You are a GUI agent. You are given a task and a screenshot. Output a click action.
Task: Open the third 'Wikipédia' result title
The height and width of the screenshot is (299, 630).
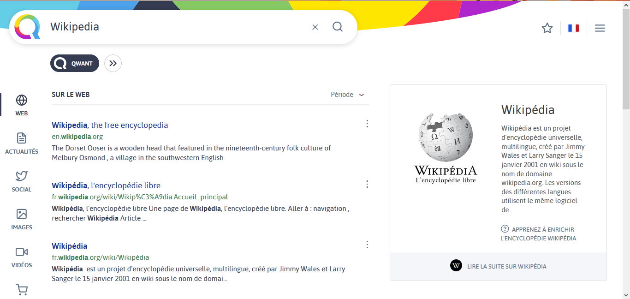(69, 246)
